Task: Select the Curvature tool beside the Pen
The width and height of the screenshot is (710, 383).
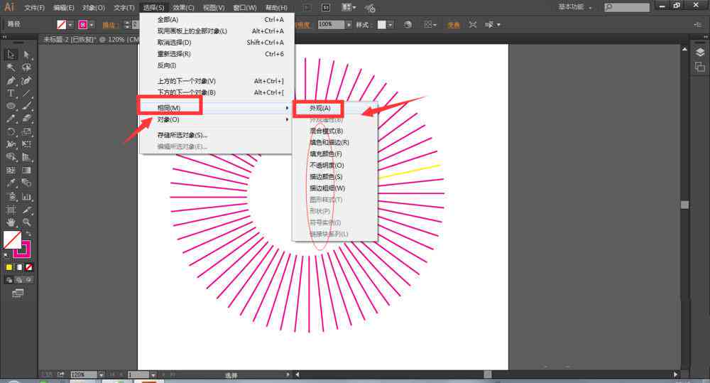Action: click(27, 81)
